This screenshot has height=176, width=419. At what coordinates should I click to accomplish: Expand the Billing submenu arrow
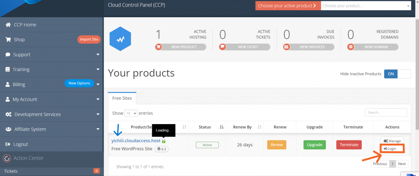(x=98, y=85)
